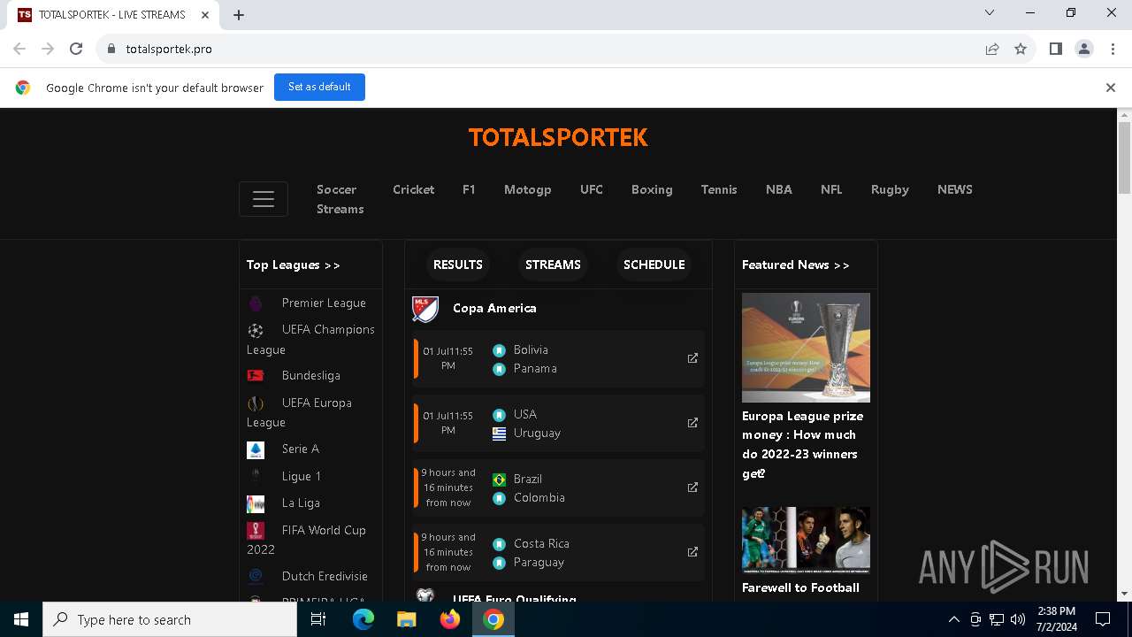Switch to the SCHEDULE tab

coord(654,265)
